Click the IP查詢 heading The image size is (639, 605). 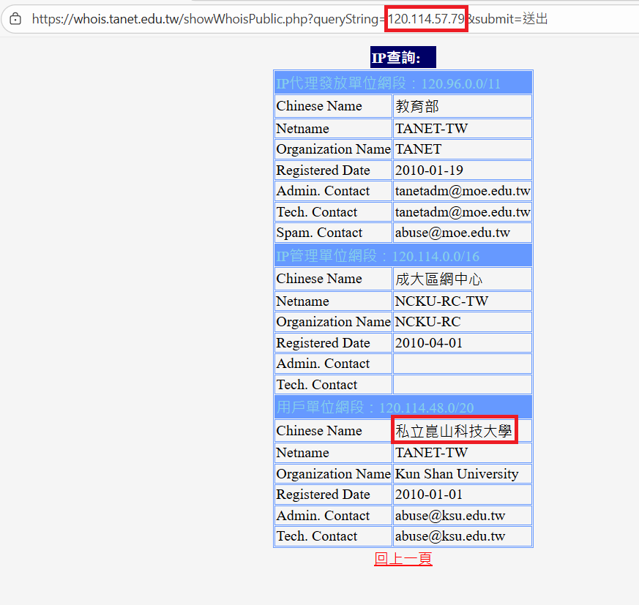pos(403,57)
